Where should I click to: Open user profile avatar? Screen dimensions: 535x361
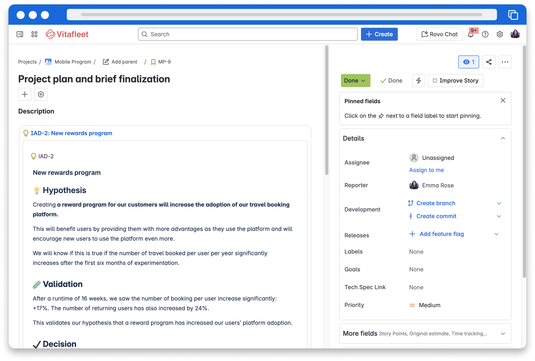[515, 34]
